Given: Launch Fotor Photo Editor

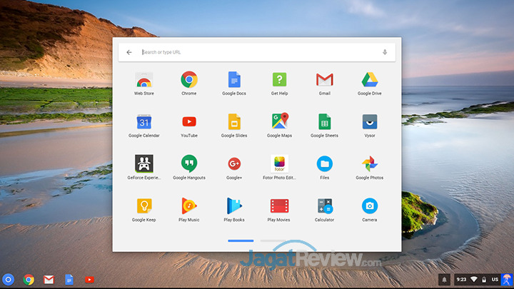Looking at the screenshot, I should click(279, 164).
